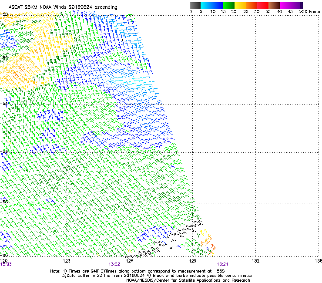Screen dimensions: 322x283
Task: Click the NOAA/NESDIS credit line
Action: coord(188,280)
